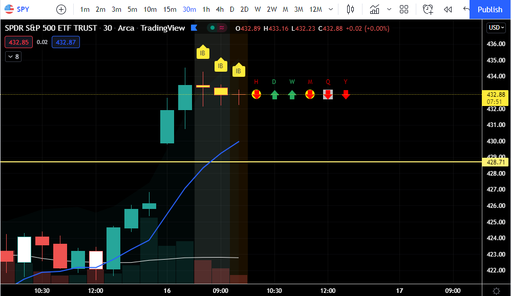Switch to W weekly timeframe
The width and height of the screenshot is (511, 296).
(x=258, y=9)
